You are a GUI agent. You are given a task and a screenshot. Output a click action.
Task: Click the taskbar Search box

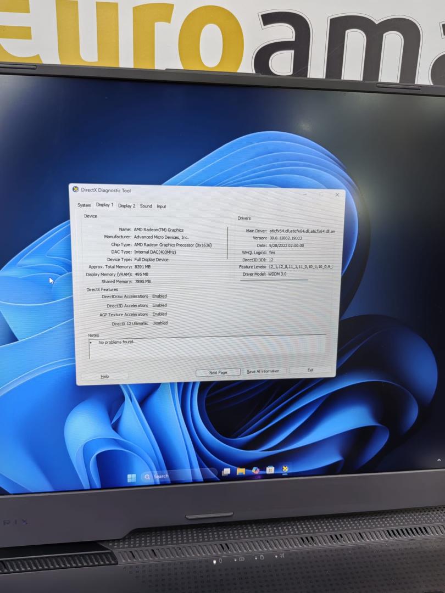[x=176, y=475]
